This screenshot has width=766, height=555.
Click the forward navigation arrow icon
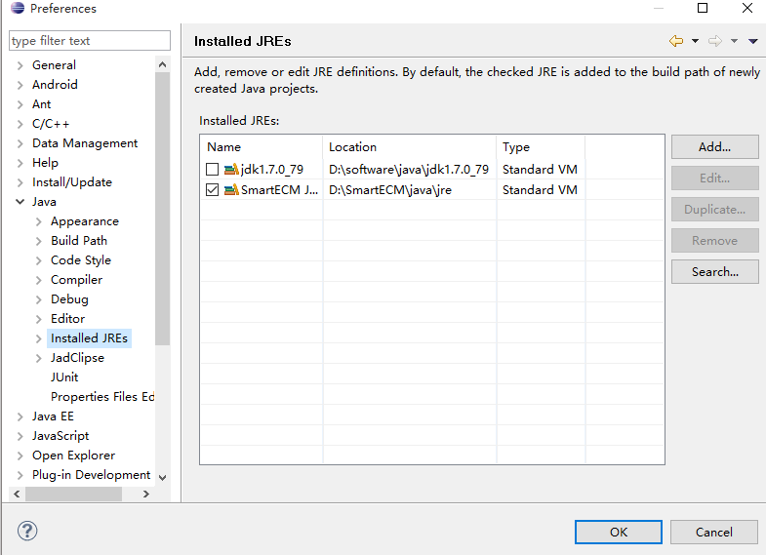[715, 41]
